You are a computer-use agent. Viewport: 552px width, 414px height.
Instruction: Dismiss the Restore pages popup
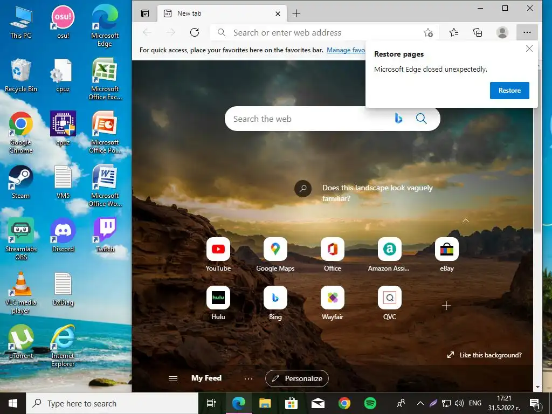[529, 49]
